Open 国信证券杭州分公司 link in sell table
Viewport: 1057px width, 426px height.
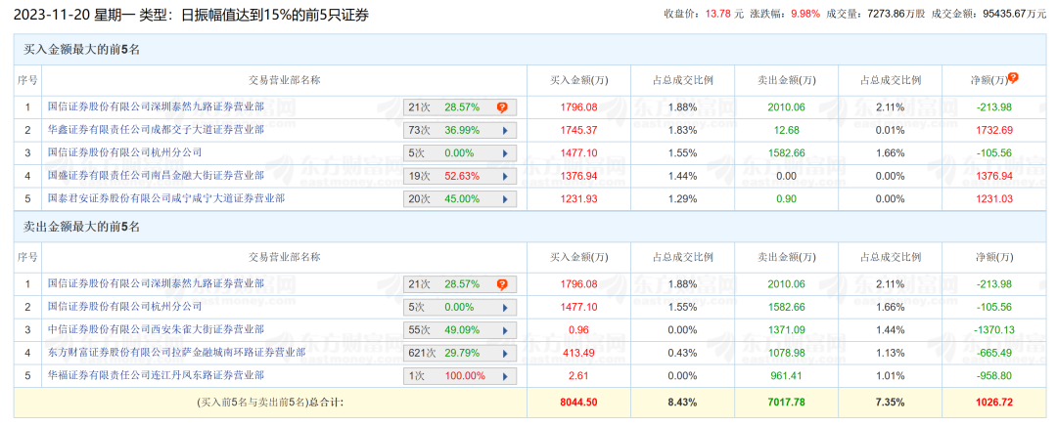124,306
